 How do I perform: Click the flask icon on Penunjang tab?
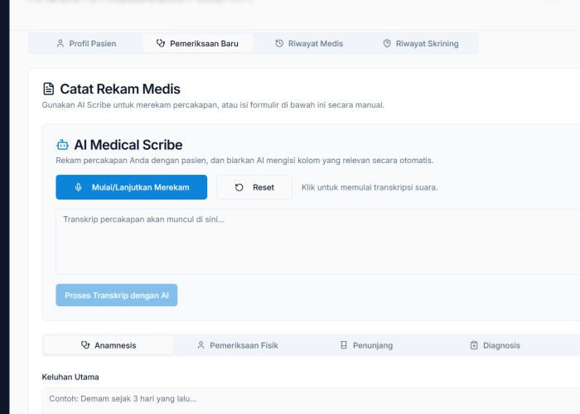[344, 345]
